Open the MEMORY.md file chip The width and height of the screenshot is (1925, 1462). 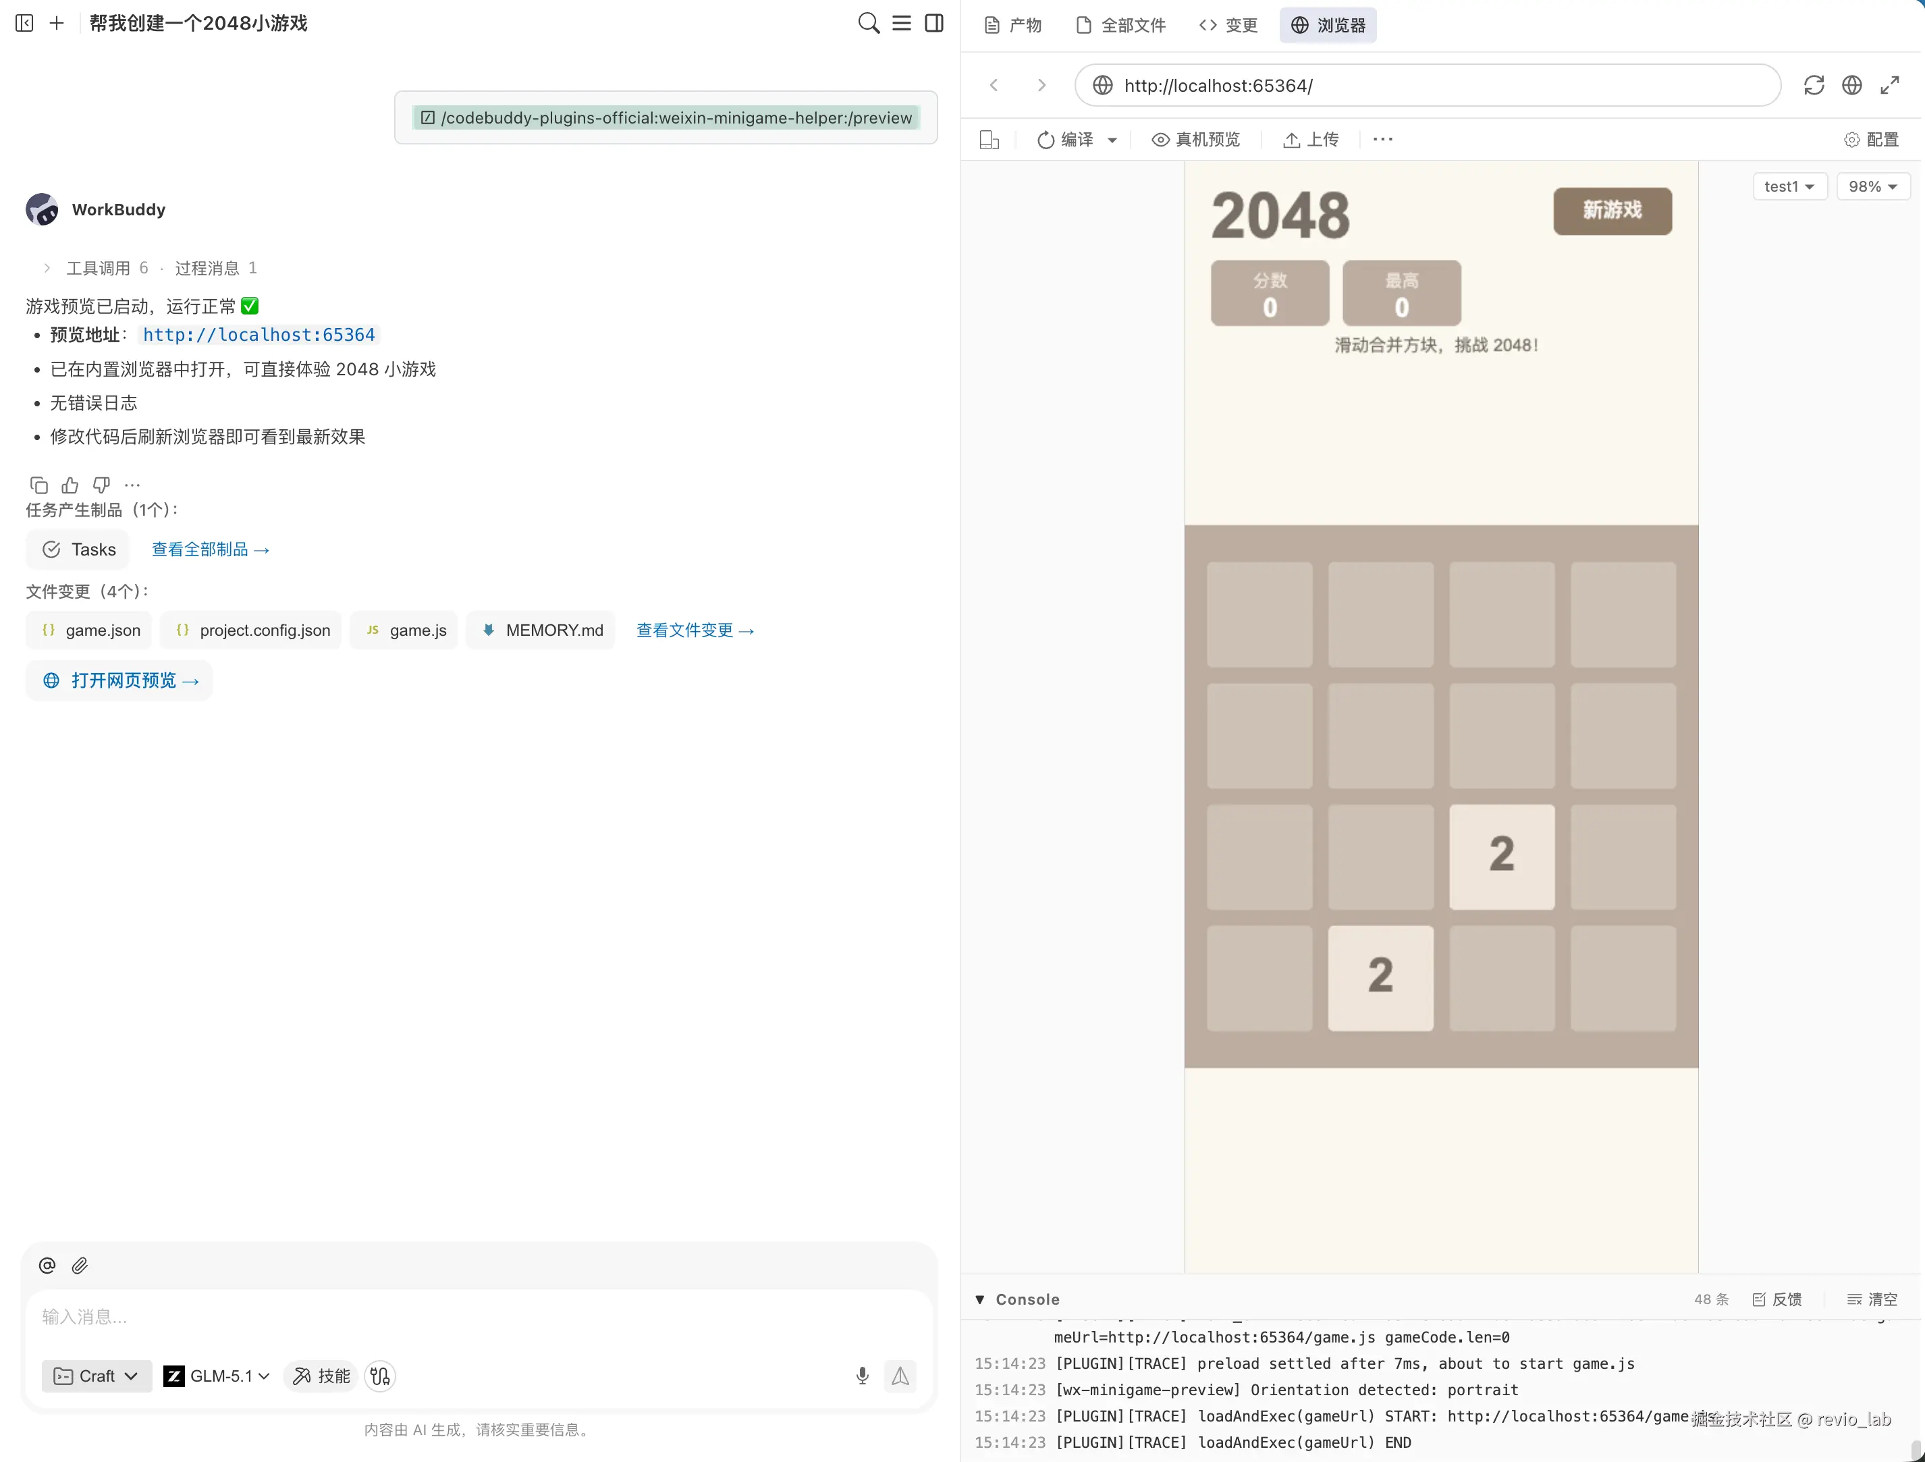click(541, 630)
